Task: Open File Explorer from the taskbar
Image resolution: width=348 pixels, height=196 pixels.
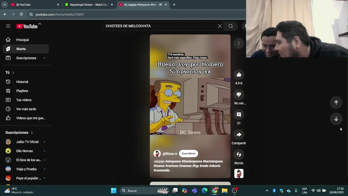Action: [224, 191]
